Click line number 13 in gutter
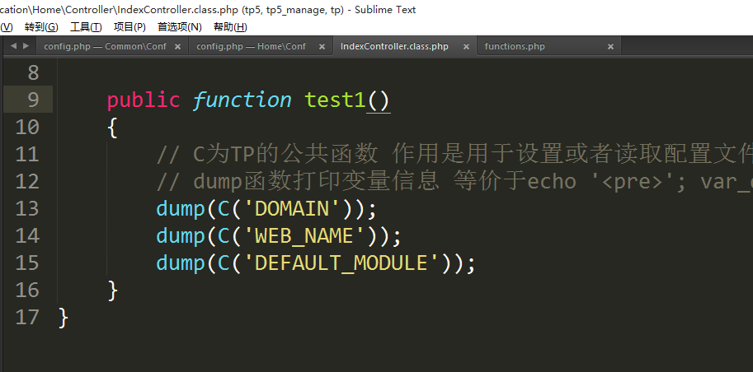Image resolution: width=753 pixels, height=372 pixels. [27, 208]
